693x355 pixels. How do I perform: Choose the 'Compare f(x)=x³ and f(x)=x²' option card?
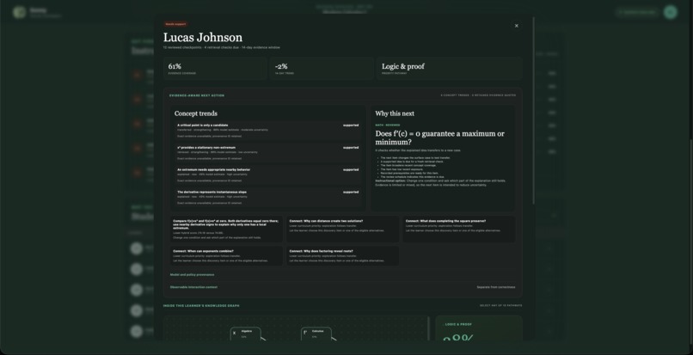(x=227, y=229)
